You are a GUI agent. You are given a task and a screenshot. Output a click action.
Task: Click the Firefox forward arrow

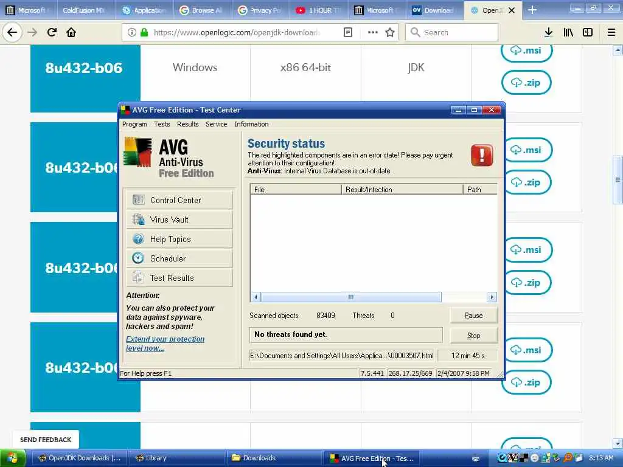(x=32, y=32)
